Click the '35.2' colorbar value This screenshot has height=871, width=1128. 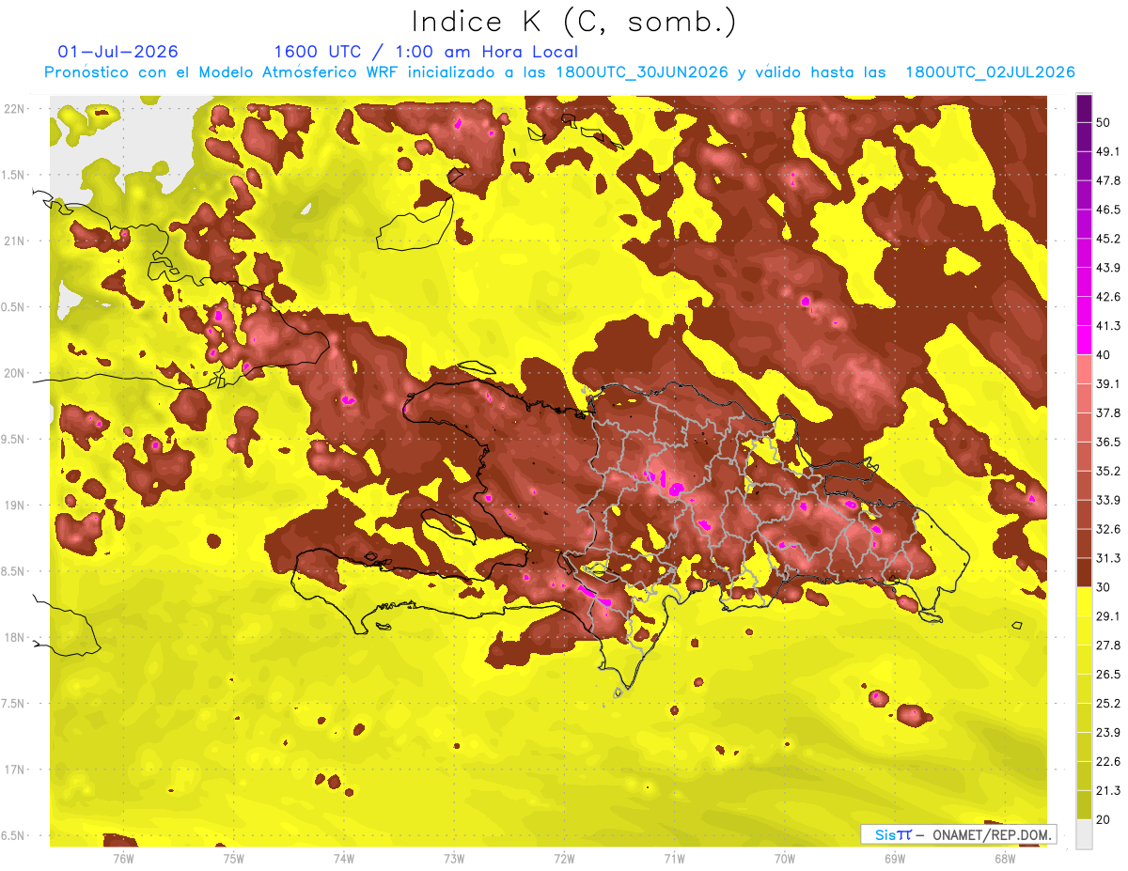(x=1108, y=471)
